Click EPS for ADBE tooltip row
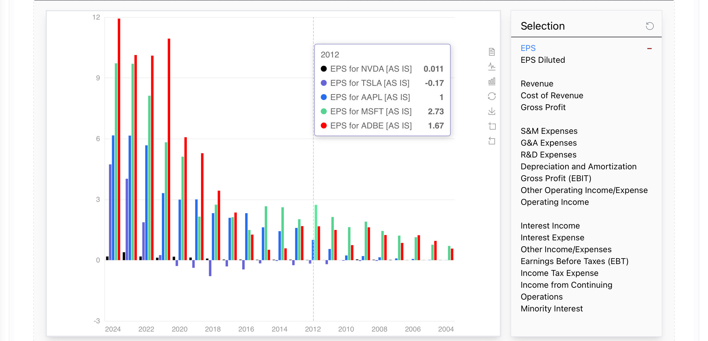 [382, 126]
